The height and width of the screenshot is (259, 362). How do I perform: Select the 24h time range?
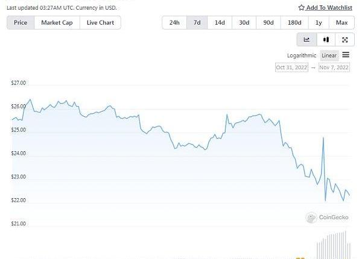coord(174,22)
